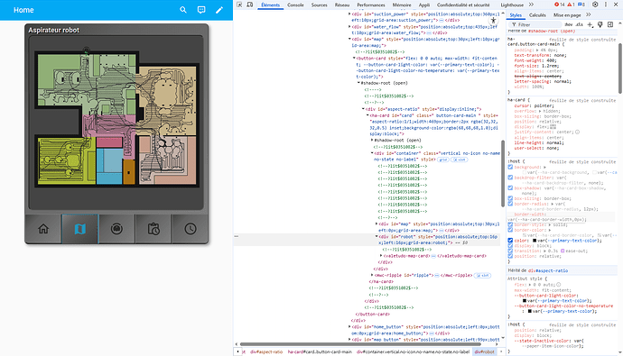Switch to the Calculés styles tab
Screen dimensions: 623x356
click(x=537, y=15)
